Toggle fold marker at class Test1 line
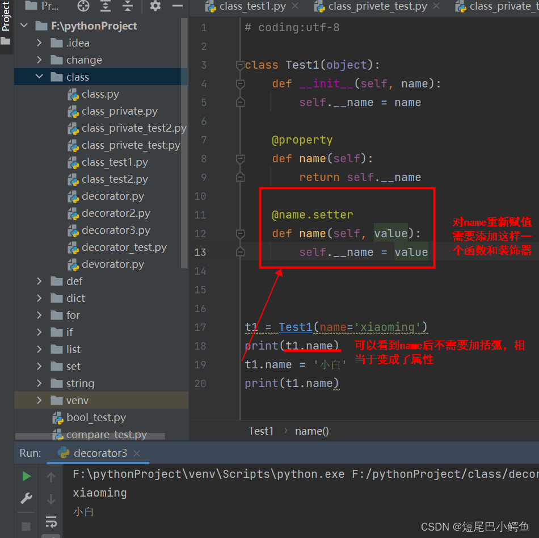This screenshot has width=539, height=538. click(240, 65)
